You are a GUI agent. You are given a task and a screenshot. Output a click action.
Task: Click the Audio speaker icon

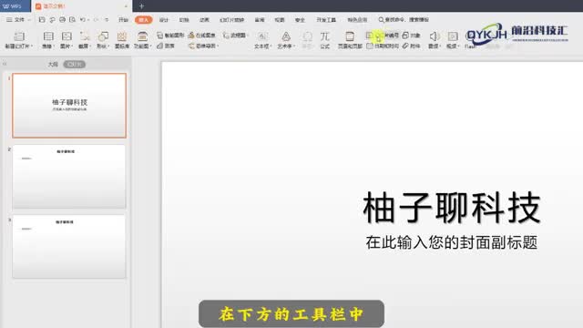click(434, 36)
